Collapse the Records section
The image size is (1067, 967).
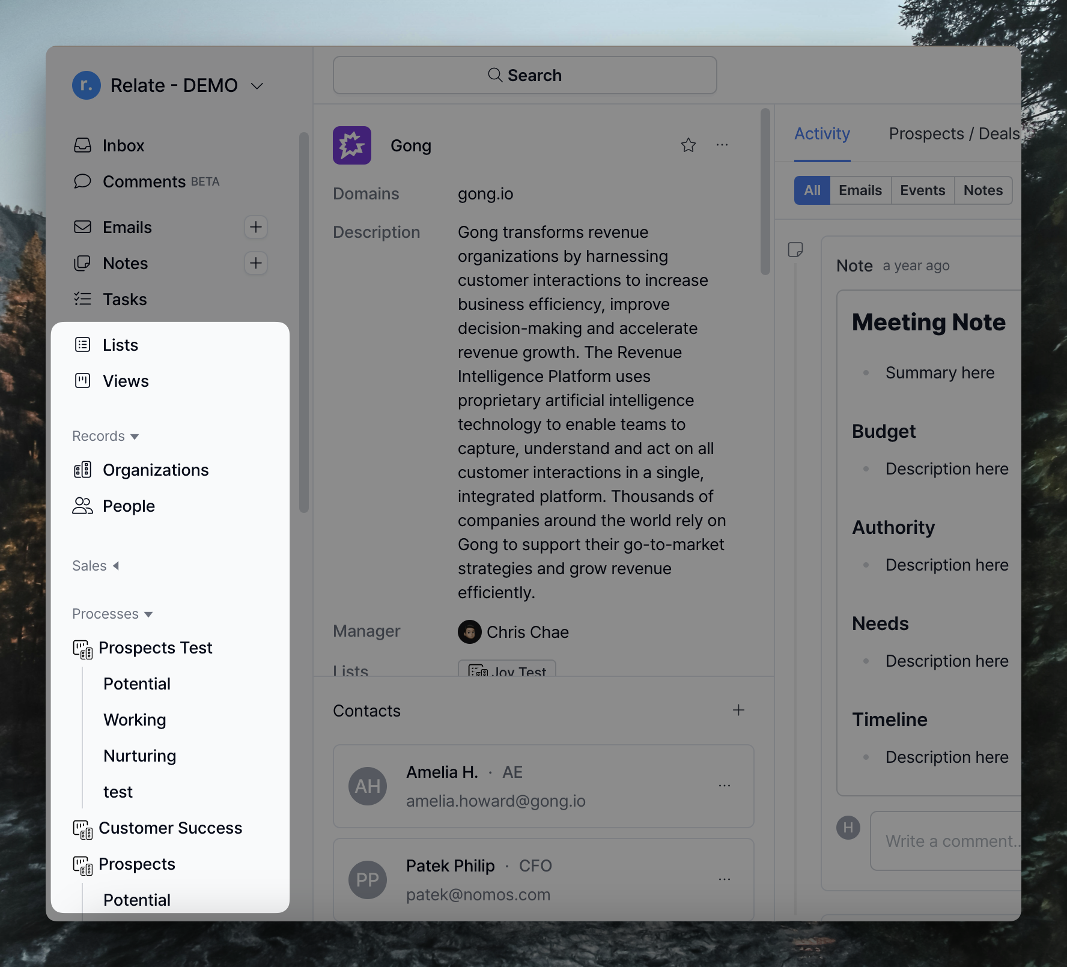(106, 436)
